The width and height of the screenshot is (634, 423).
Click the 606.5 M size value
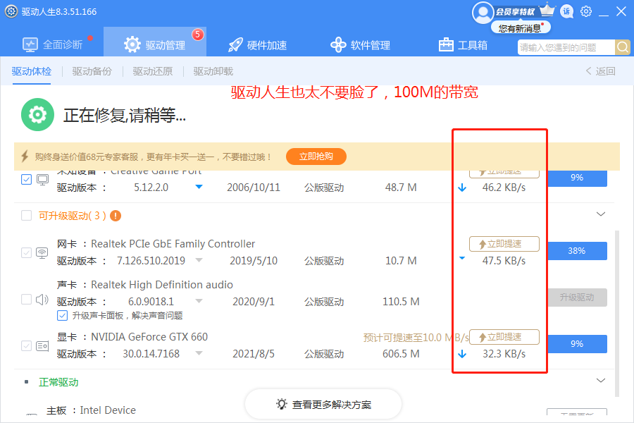coord(401,354)
